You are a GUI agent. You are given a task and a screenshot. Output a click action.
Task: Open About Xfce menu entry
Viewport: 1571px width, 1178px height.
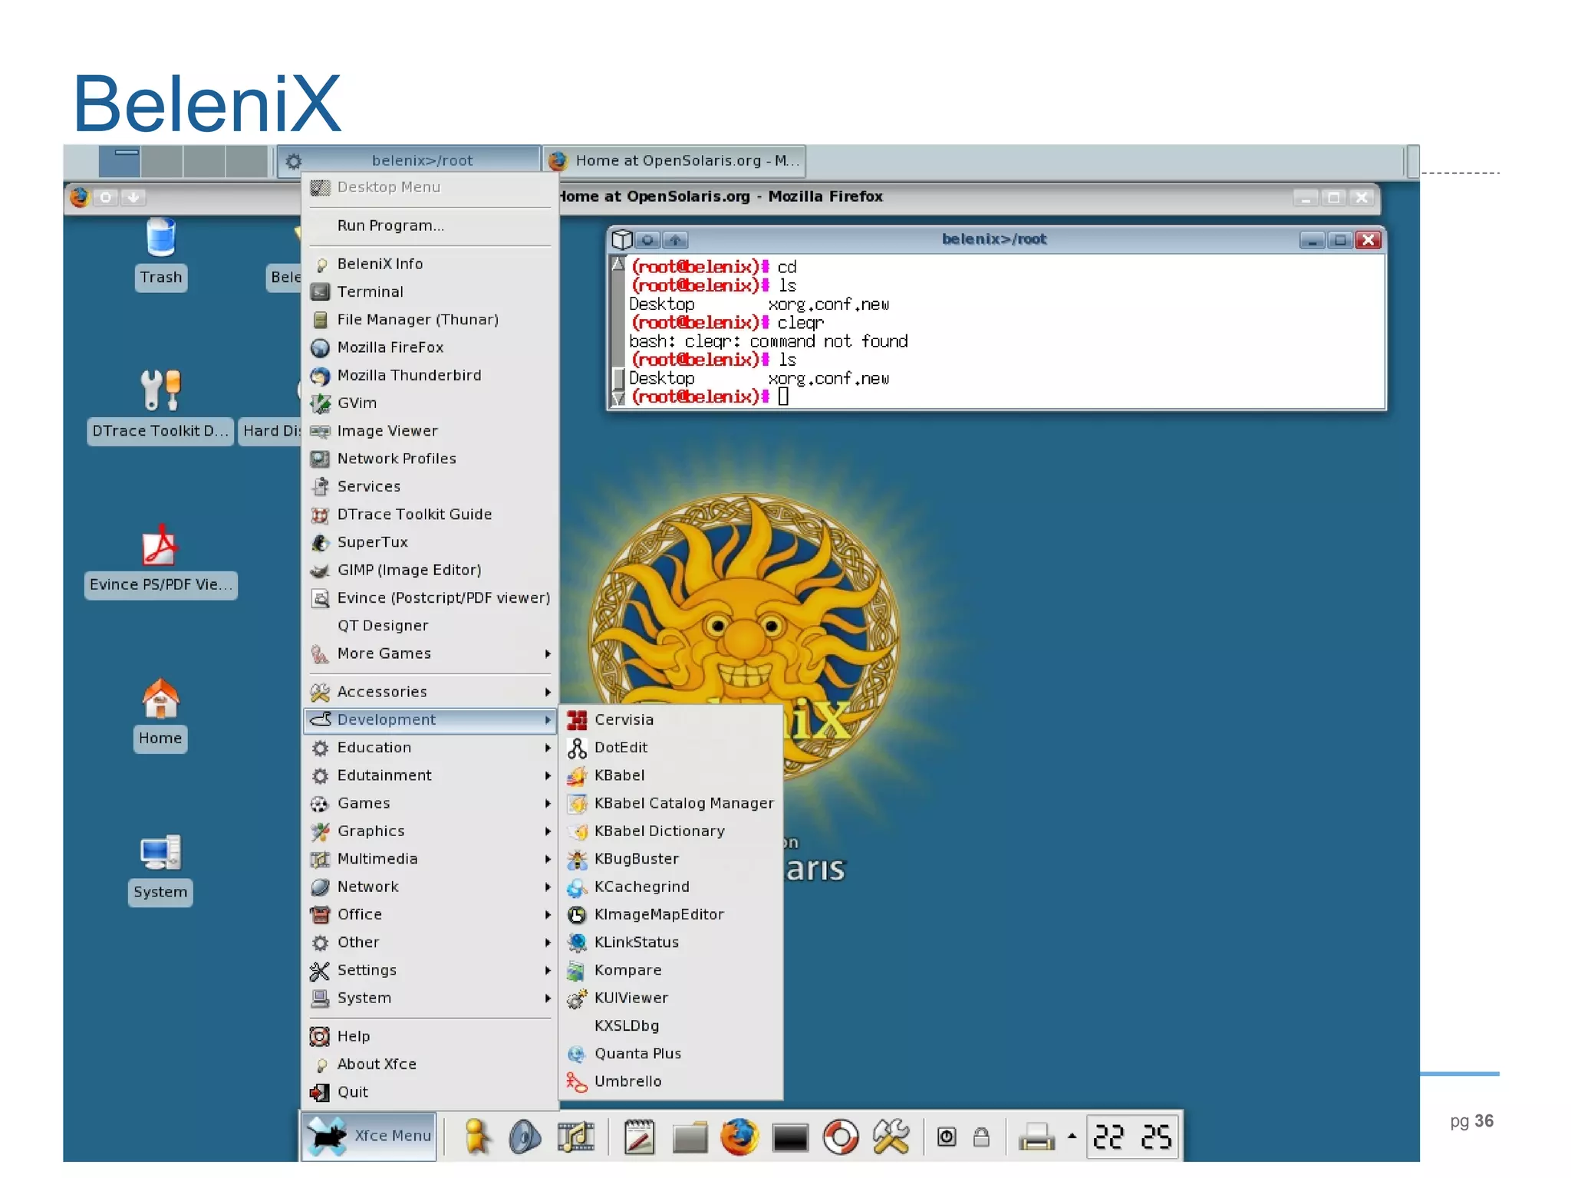(430, 1064)
